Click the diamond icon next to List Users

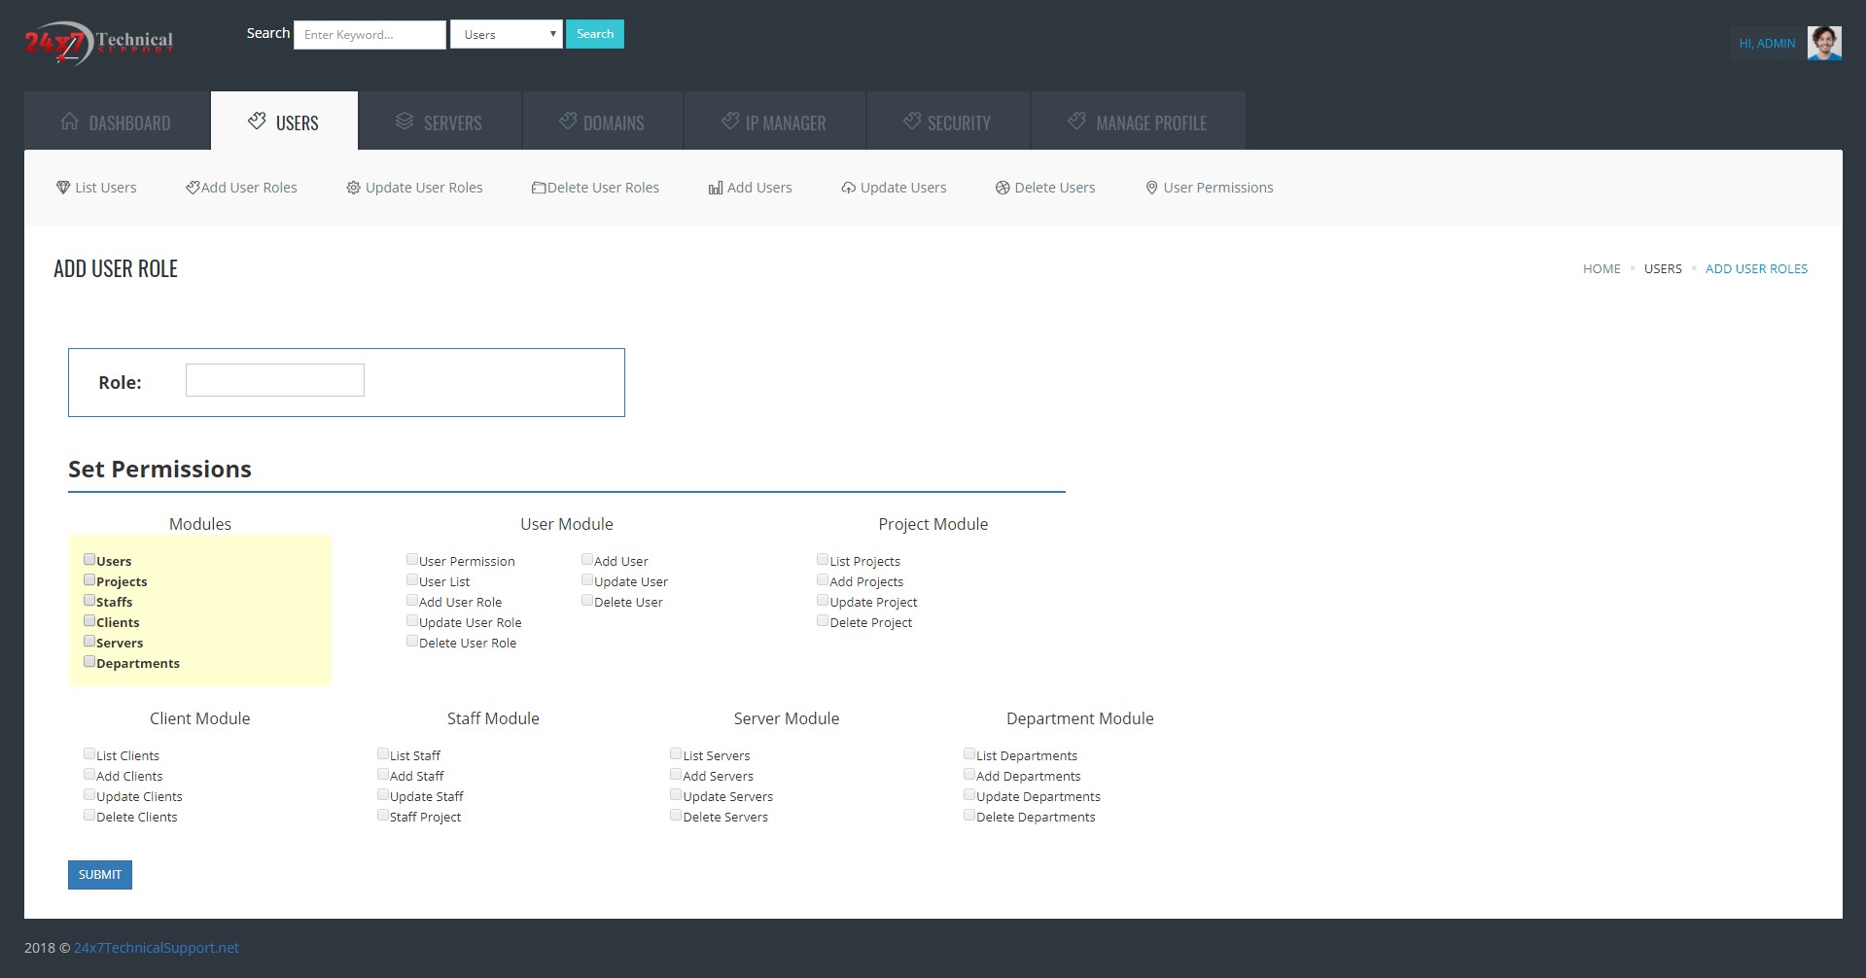(x=63, y=188)
